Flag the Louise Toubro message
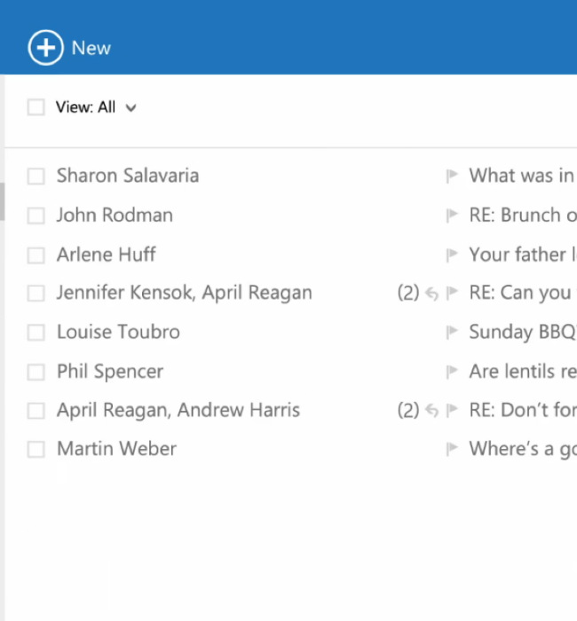Screen dimensions: 577x621 (452, 333)
